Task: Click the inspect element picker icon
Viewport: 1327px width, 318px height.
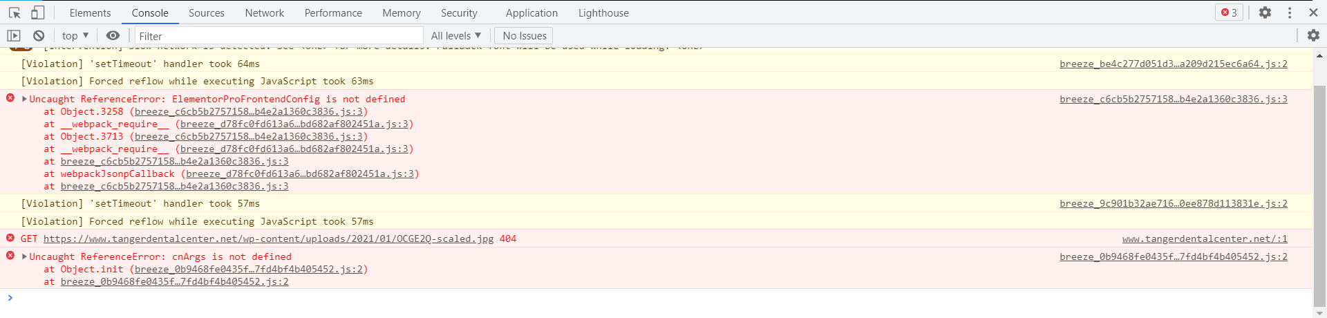Action: click(15, 12)
